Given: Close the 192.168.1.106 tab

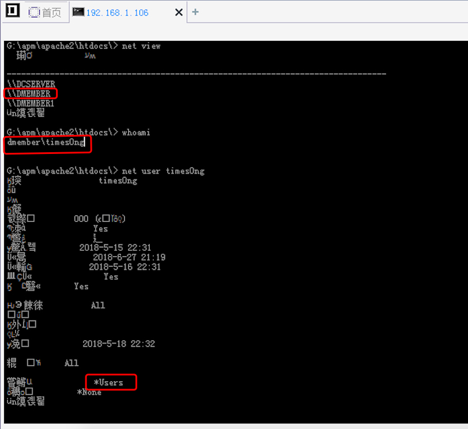Looking at the screenshot, I should 179,12.
